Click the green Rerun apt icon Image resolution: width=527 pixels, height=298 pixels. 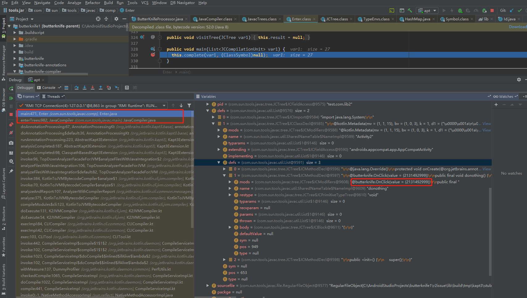coord(11,89)
